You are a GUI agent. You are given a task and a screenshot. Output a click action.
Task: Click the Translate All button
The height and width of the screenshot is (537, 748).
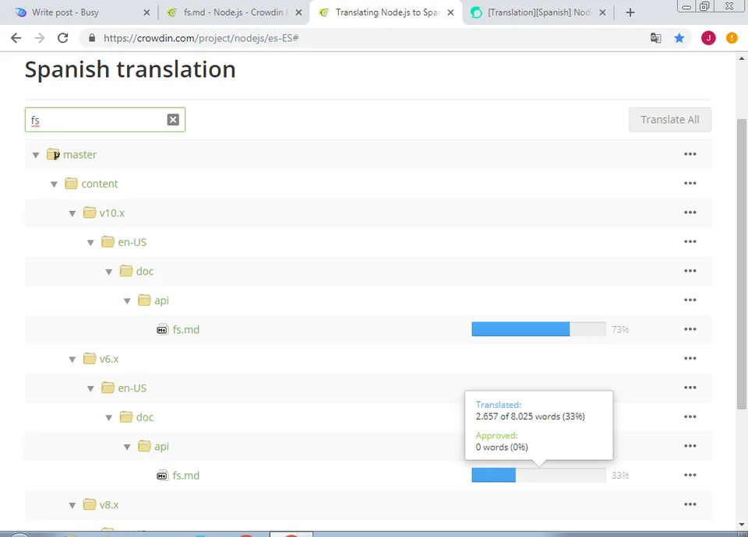670,120
